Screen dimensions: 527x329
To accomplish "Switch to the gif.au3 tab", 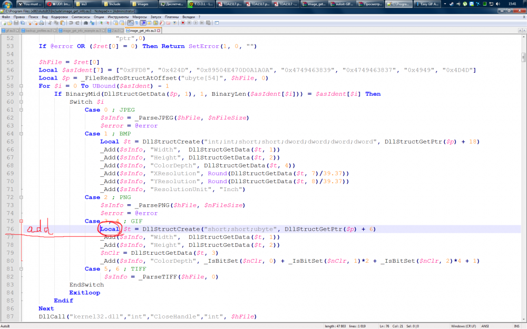I will point(11,31).
